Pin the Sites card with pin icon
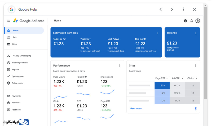Screen dimensions: 212x126 (196, 109)
